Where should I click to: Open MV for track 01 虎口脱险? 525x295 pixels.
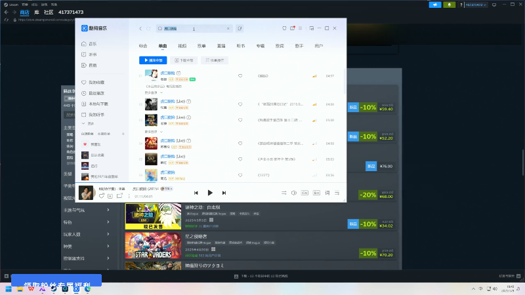(x=178, y=73)
